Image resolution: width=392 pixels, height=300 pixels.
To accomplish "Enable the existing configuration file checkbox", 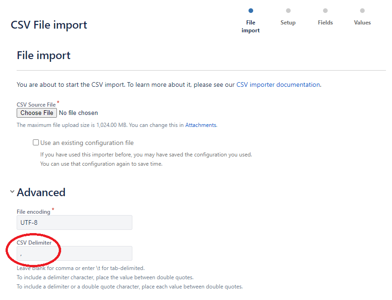I will pos(36,142).
